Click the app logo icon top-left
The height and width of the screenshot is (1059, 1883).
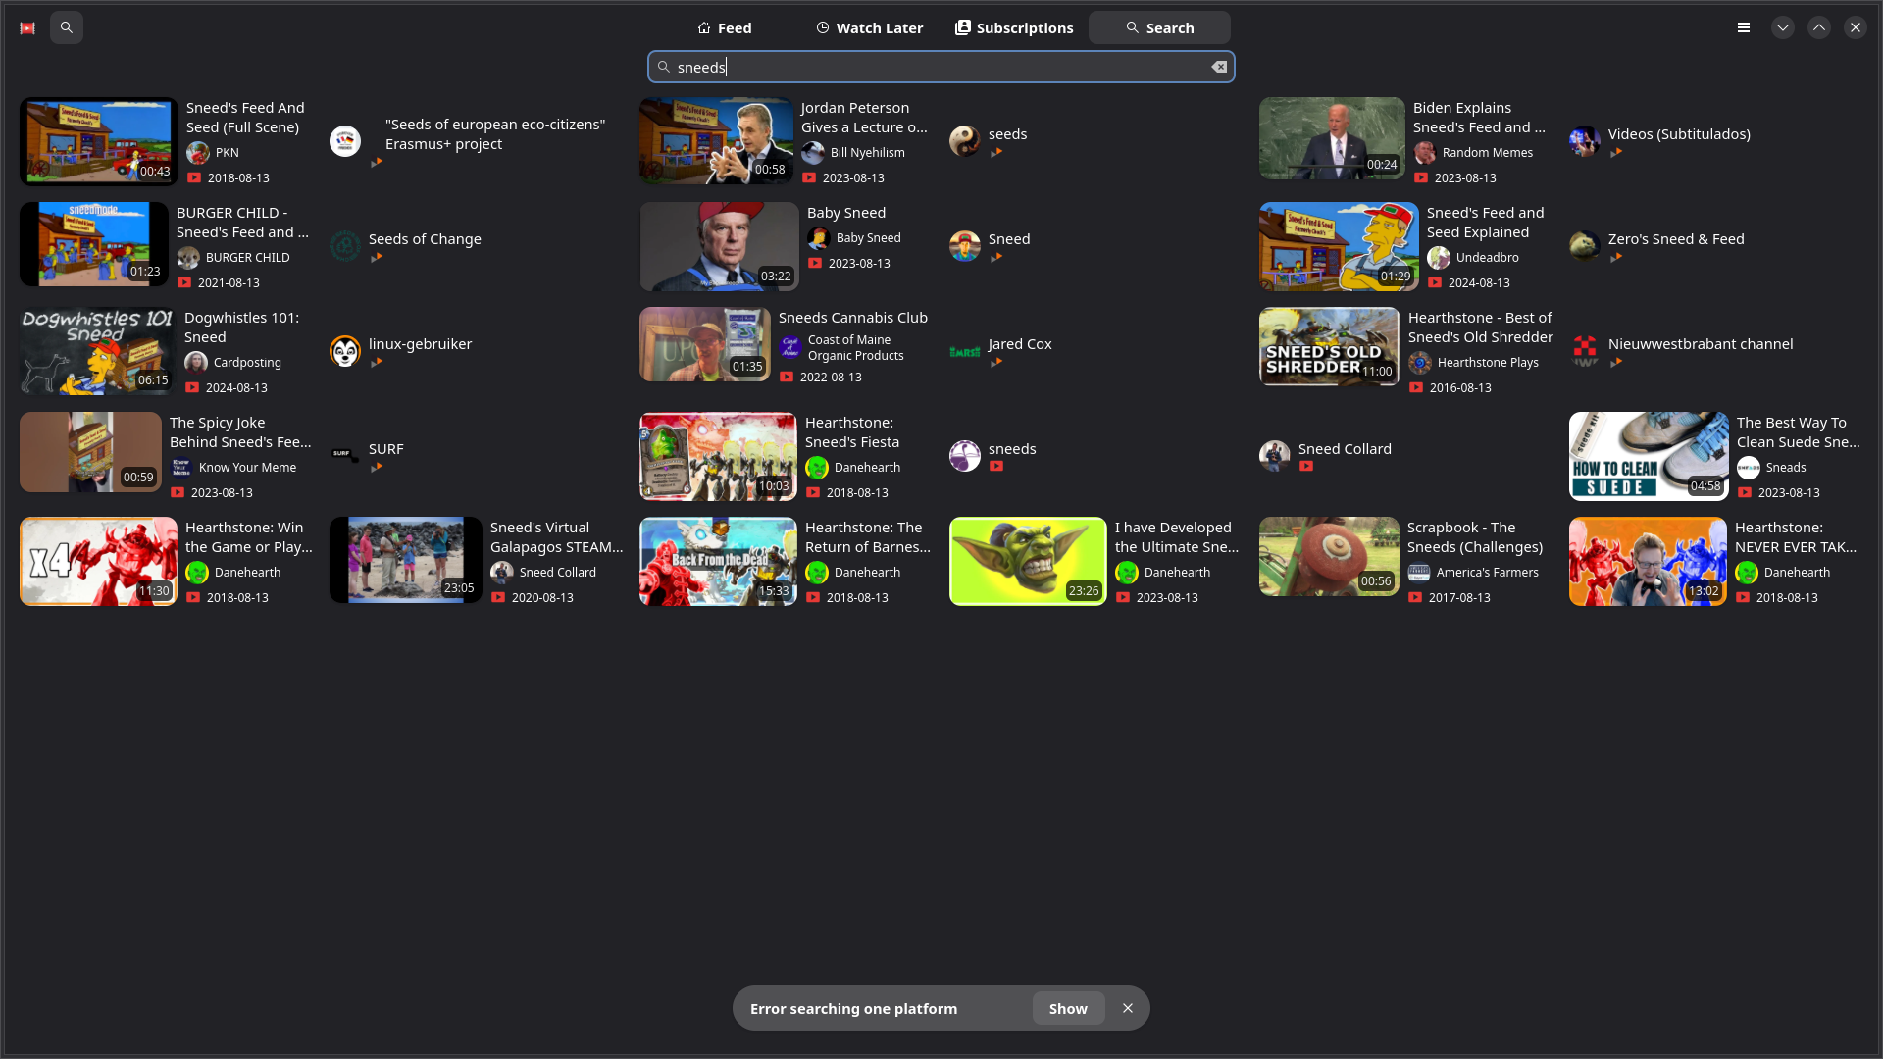click(x=27, y=27)
